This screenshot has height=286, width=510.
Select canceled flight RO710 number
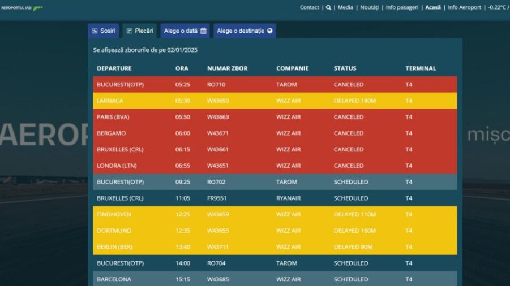(x=216, y=85)
